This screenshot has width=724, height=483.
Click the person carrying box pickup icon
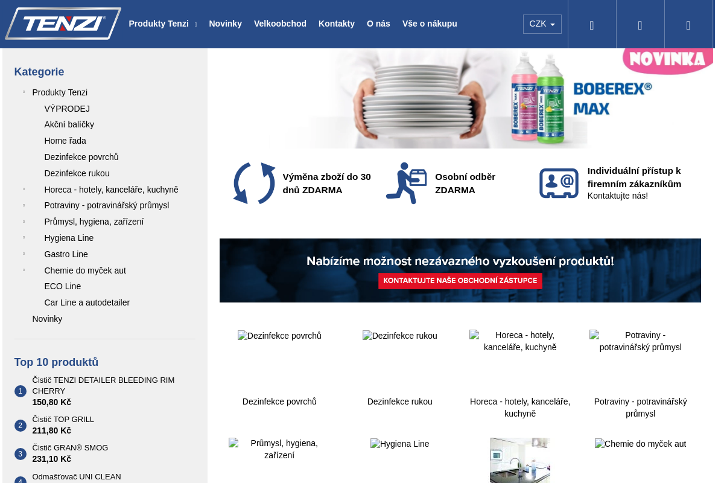click(x=407, y=183)
